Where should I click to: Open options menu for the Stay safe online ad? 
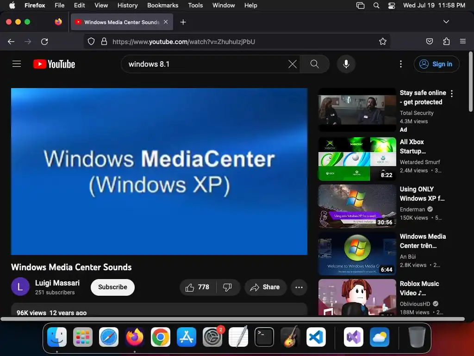pyautogui.click(x=452, y=94)
